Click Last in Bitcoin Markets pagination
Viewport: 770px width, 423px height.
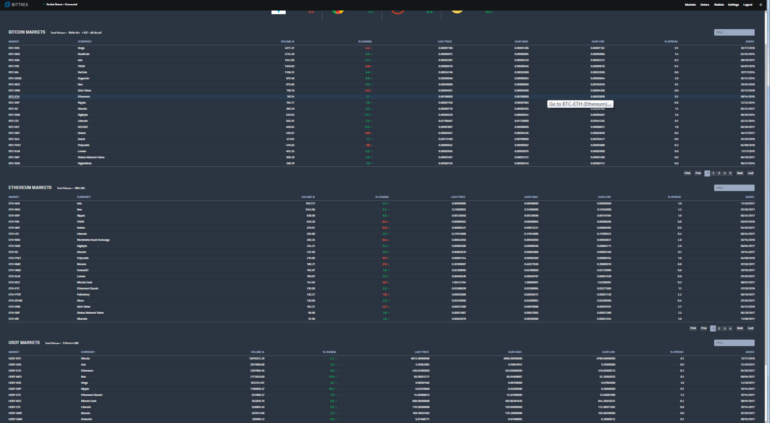(751, 173)
